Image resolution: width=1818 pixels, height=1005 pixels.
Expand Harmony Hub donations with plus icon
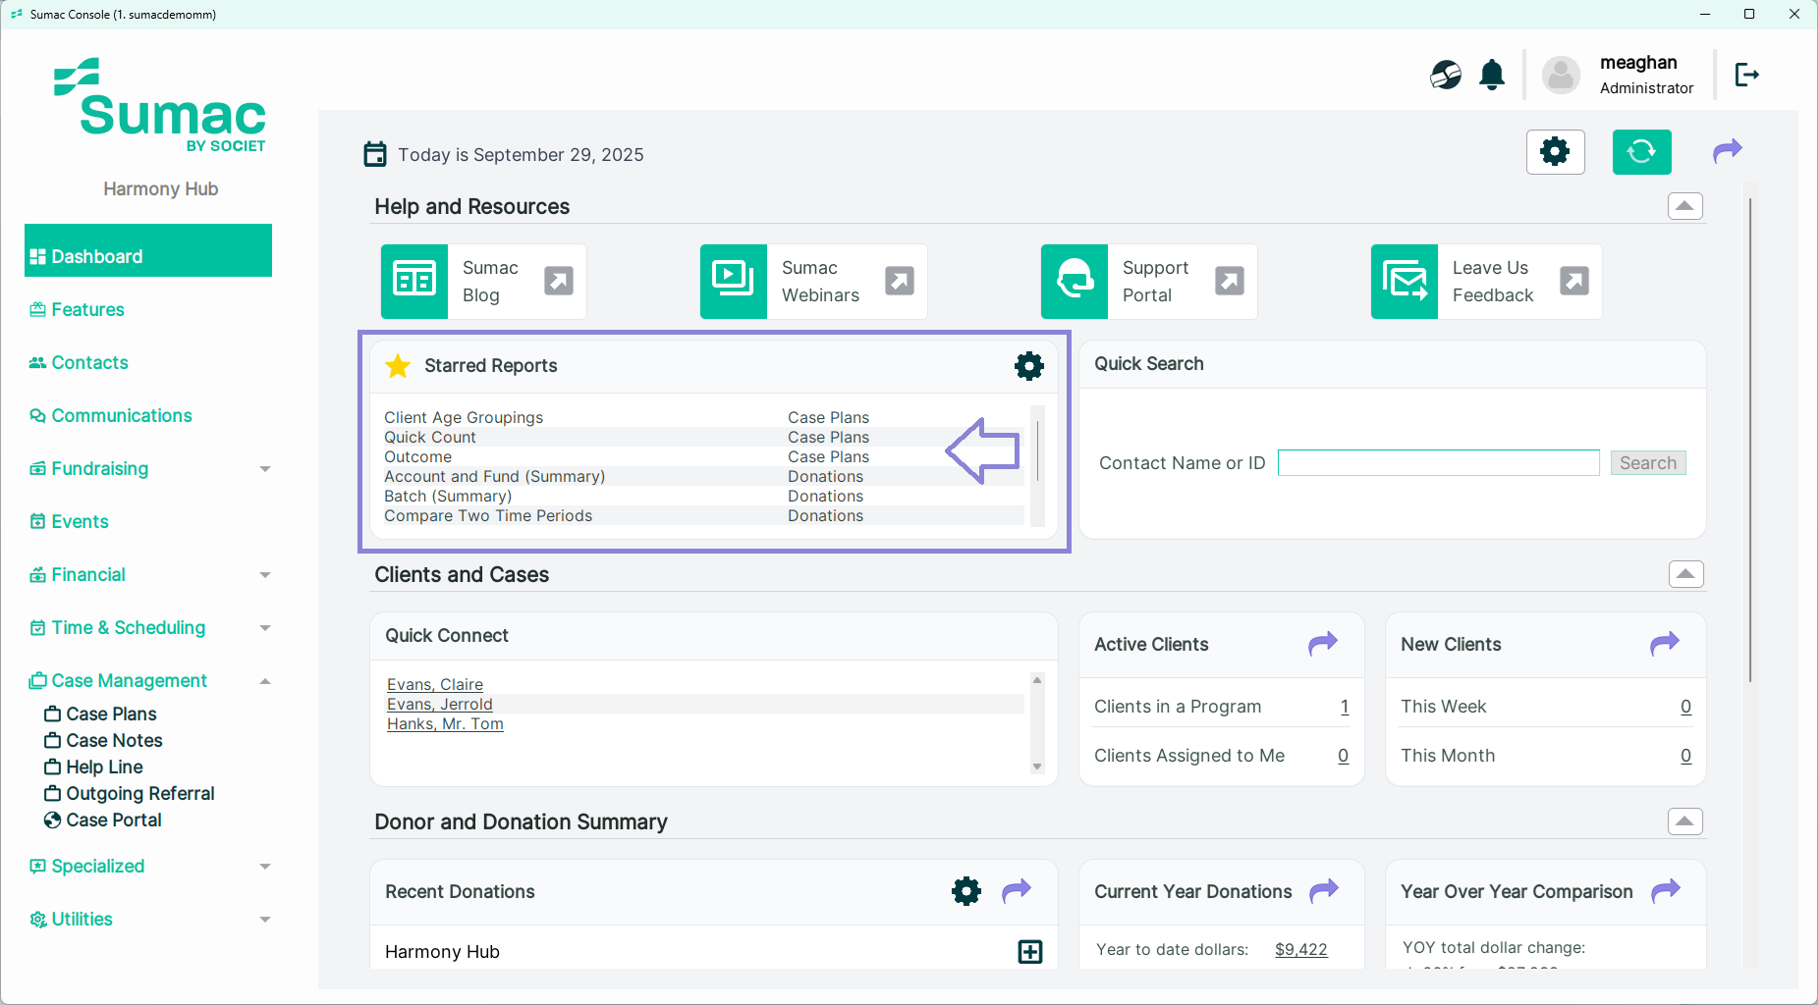click(1029, 951)
